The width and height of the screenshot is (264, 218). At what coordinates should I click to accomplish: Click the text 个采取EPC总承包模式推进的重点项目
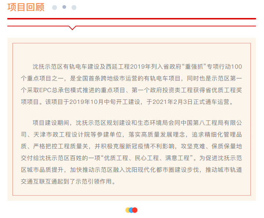73,90
